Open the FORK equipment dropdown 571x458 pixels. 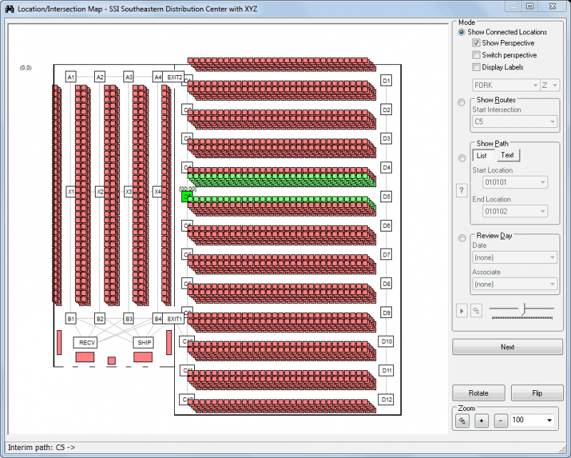pos(506,85)
